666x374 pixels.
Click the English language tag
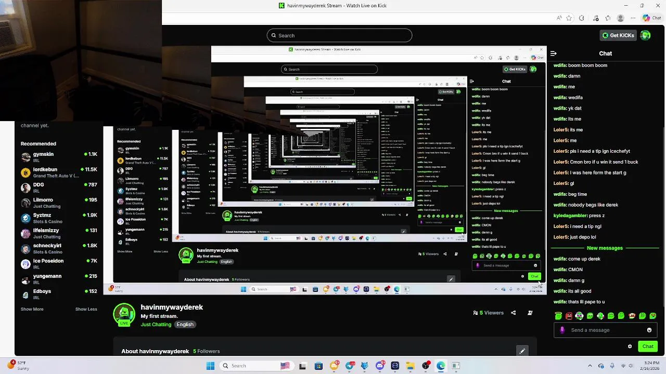185,325
